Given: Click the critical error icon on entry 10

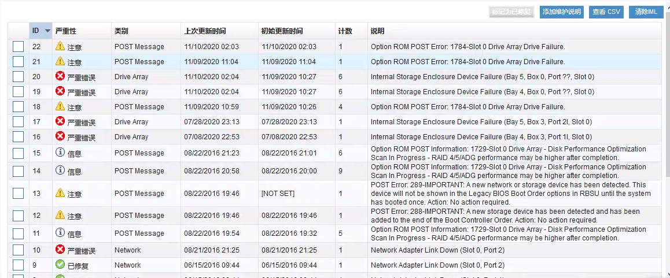Looking at the screenshot, I should point(60,249).
